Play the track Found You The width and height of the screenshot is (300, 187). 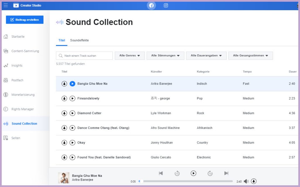pos(72,157)
